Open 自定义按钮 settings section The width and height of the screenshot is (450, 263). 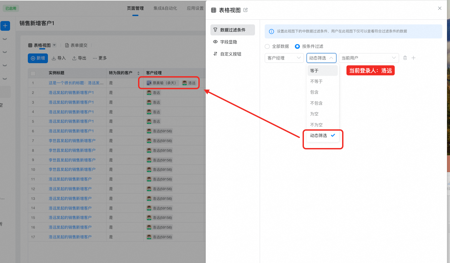pos(230,54)
